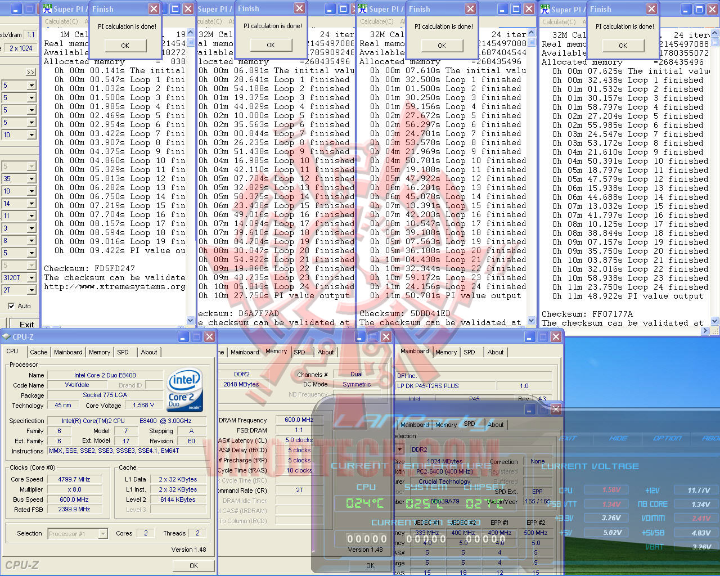Click the Super PI icon on the 1M window title bar
Image resolution: width=720 pixels, height=576 pixels.
[x=47, y=9]
